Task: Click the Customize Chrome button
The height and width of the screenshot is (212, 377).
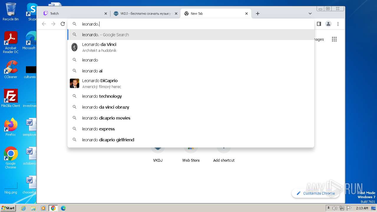Action: (315, 193)
